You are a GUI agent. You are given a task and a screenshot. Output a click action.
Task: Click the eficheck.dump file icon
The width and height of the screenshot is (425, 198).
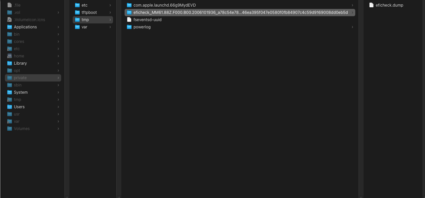[371, 5]
